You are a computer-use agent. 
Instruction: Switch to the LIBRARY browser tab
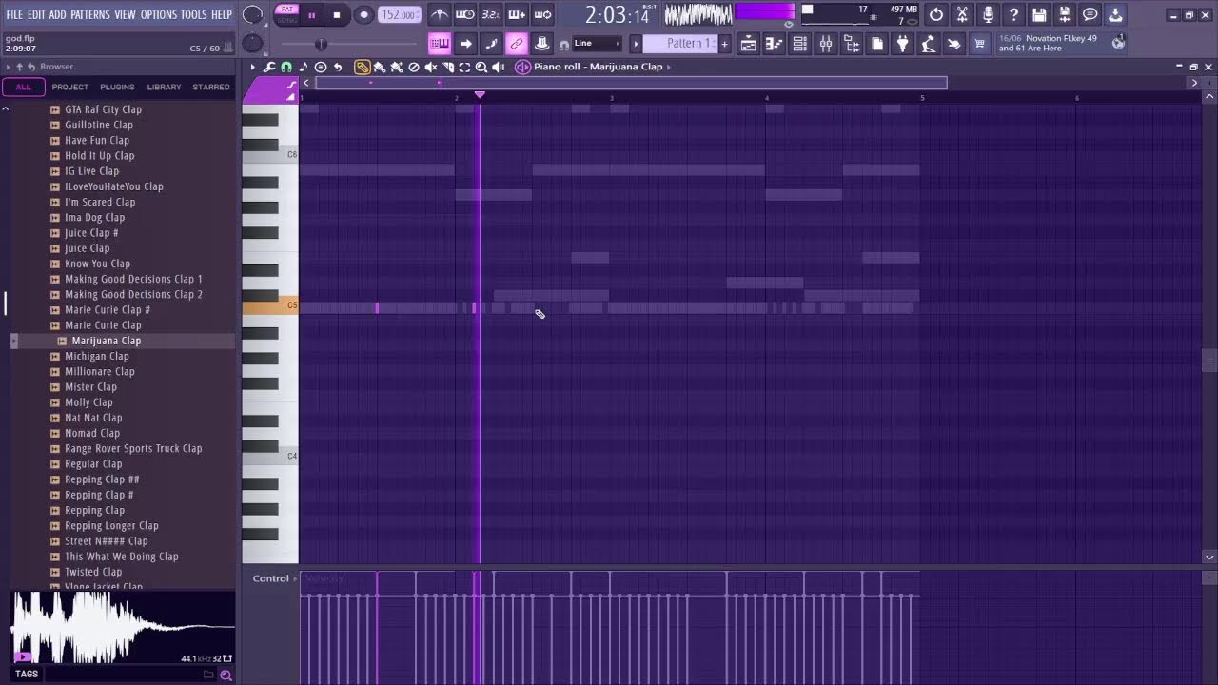point(164,87)
